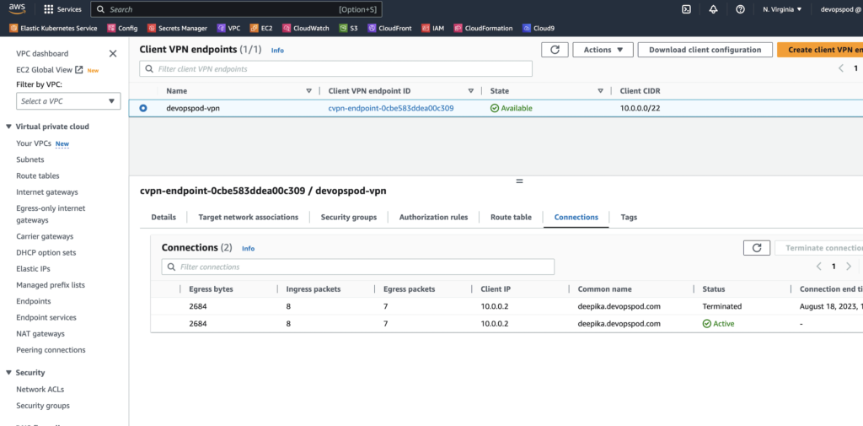The height and width of the screenshot is (426, 863).
Task: Select the devopspod-vpn radio button
Action: (x=143, y=109)
